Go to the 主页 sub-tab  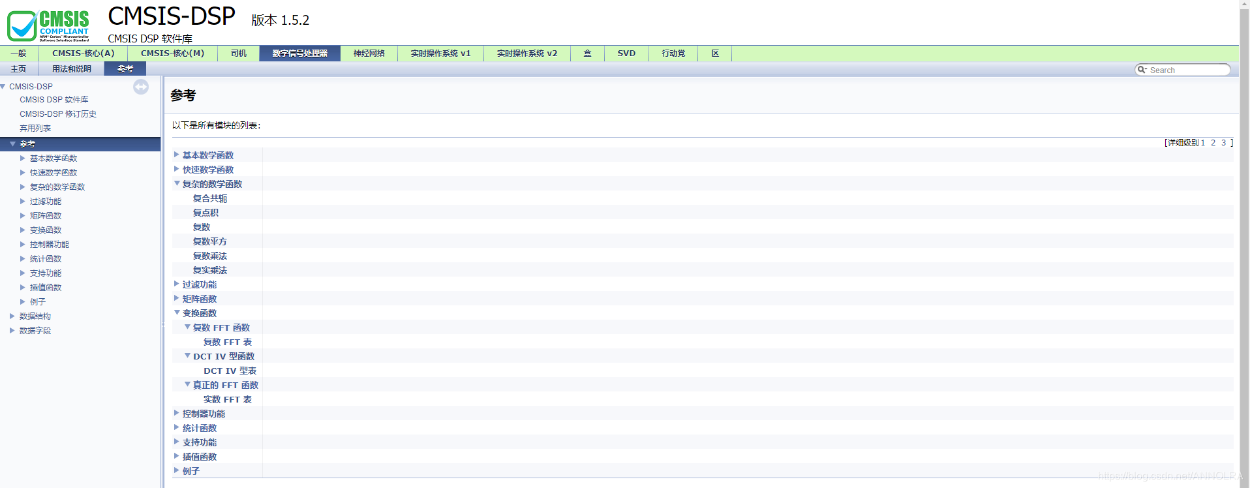click(x=19, y=69)
